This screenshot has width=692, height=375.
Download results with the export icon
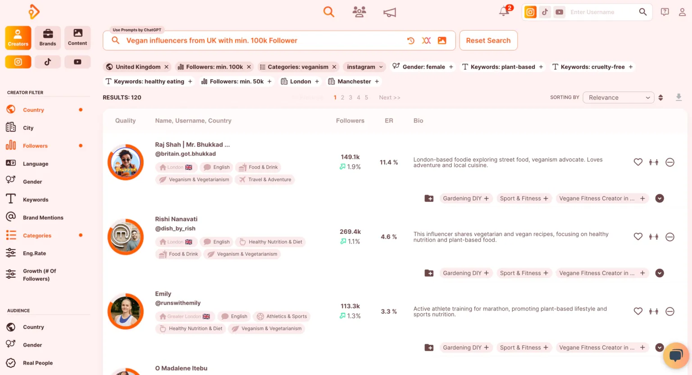(x=678, y=97)
